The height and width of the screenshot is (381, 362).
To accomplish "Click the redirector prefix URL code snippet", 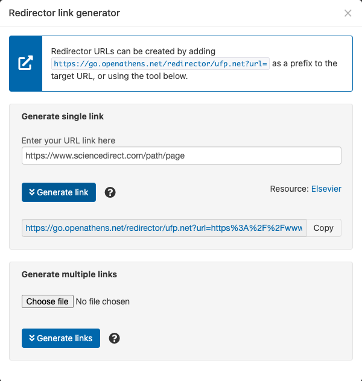I will (160, 64).
